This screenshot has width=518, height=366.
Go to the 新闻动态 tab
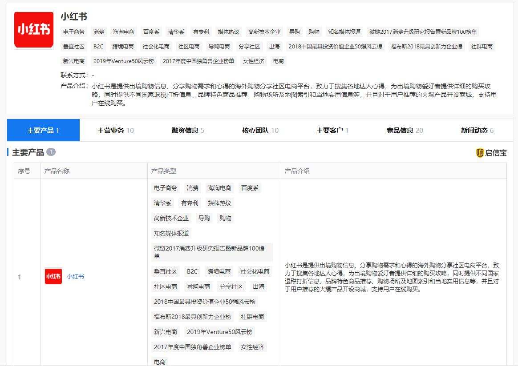[x=477, y=130]
